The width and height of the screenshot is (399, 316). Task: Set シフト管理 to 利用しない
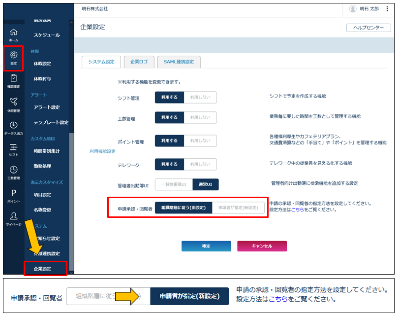pyautogui.click(x=200, y=98)
